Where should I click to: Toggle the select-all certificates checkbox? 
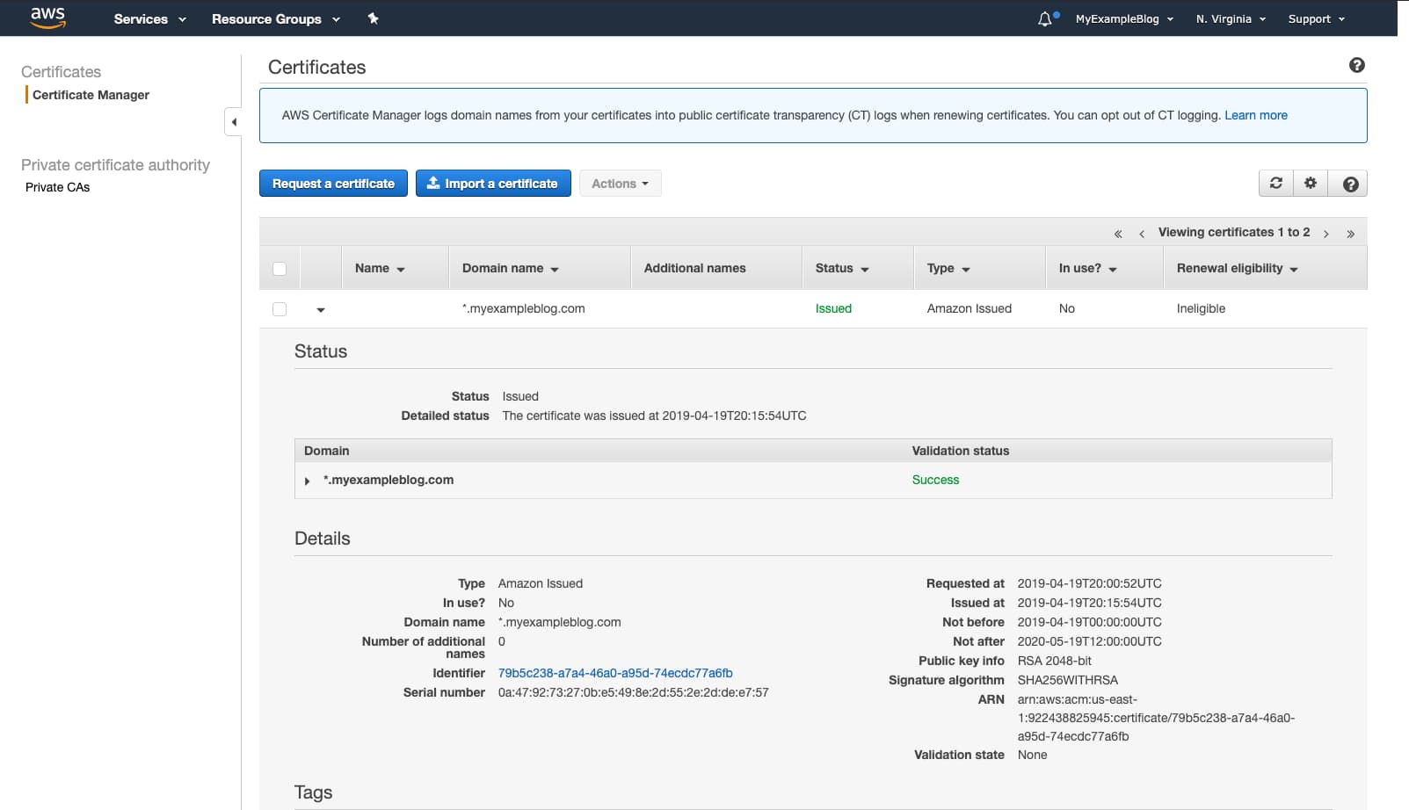280,269
